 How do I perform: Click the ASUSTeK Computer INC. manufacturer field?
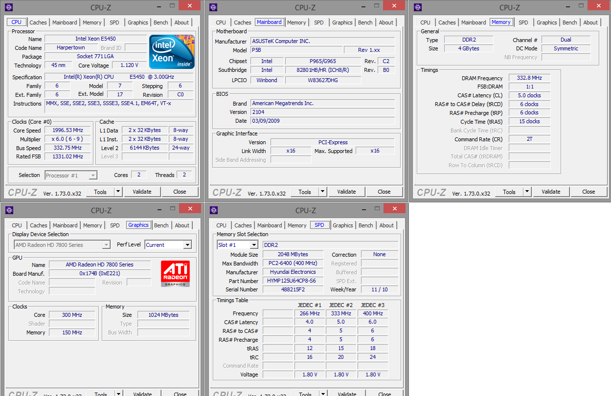pos(322,41)
